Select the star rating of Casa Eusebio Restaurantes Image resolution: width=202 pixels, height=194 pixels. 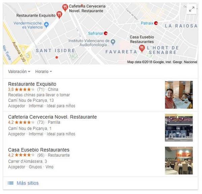pos(25,155)
